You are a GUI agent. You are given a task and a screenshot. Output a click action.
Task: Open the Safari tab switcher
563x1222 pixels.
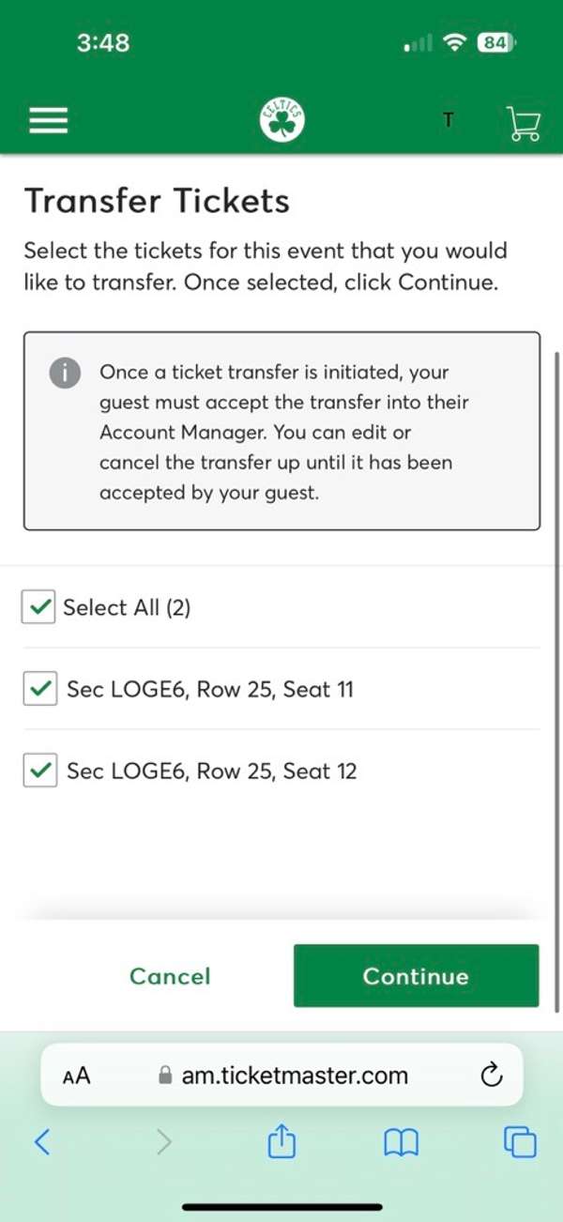tap(520, 1143)
